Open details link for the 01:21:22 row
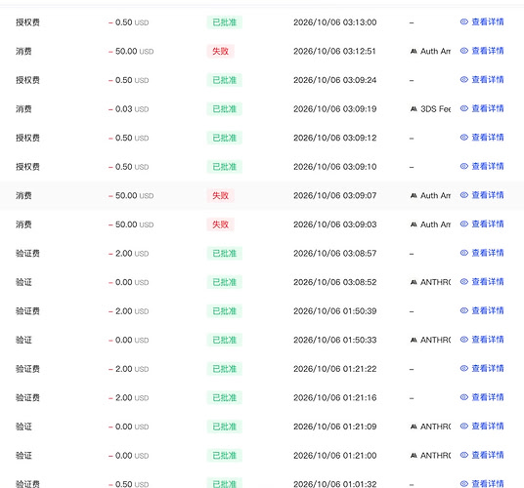This screenshot has width=524, height=488. click(482, 368)
